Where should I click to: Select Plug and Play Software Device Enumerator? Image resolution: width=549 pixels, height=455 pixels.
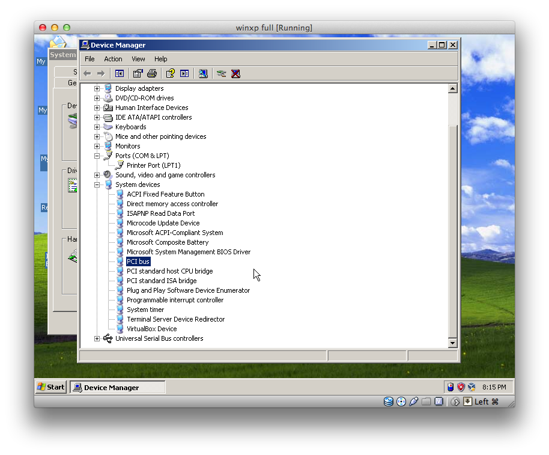[x=188, y=291]
